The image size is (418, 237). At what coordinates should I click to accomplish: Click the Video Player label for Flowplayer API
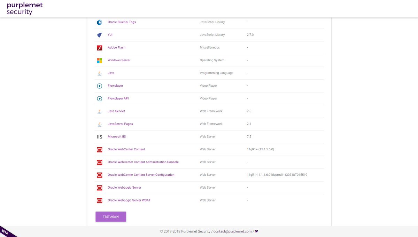[208, 98]
